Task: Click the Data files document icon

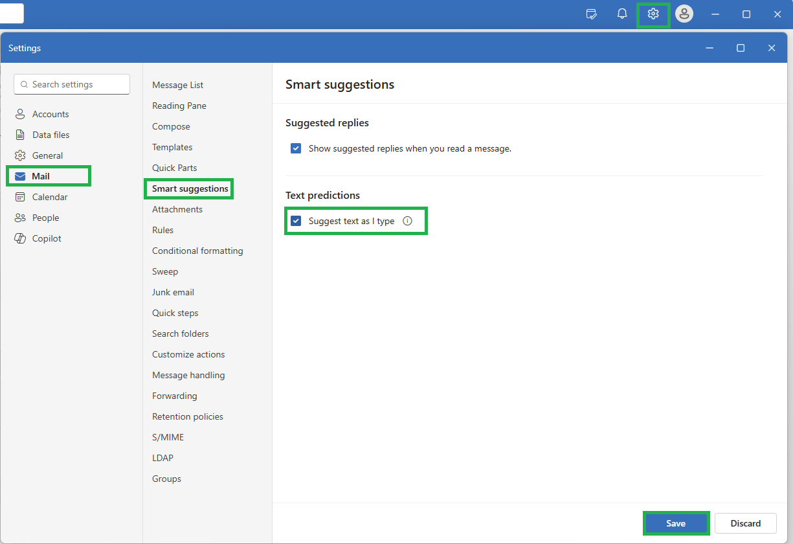Action: click(20, 135)
